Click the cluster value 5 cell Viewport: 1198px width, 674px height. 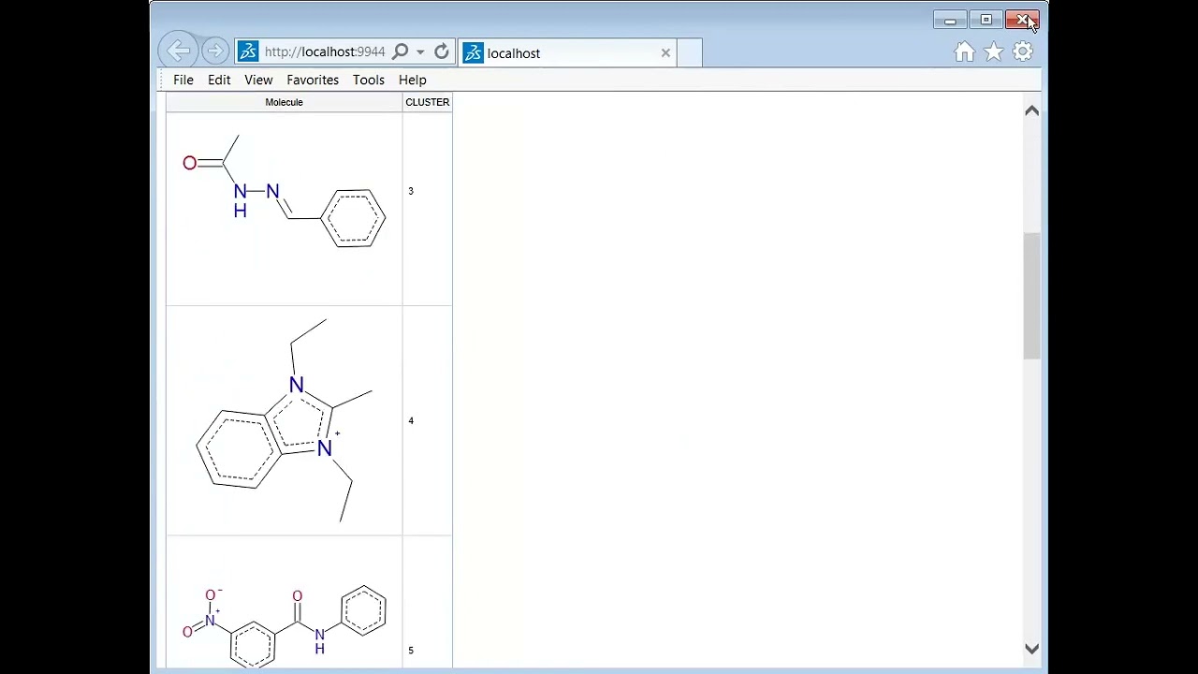click(428, 604)
